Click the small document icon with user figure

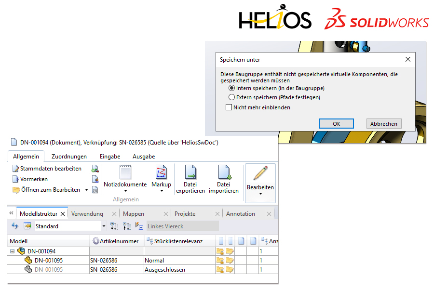(95, 179)
